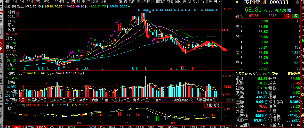Viewport: 304px width, 128px height.
Task: Click the 108.00 peak price label
Action: click(x=150, y=12)
